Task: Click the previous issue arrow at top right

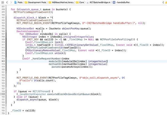Action: (163, 2)
